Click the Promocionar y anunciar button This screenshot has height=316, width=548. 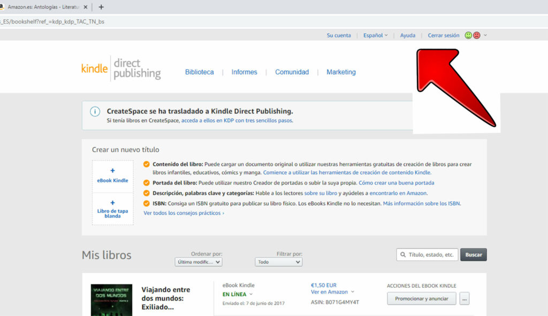pos(422,298)
